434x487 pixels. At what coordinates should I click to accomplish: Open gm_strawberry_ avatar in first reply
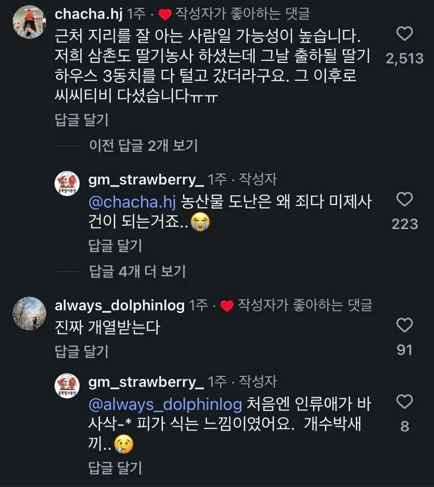pos(67,183)
